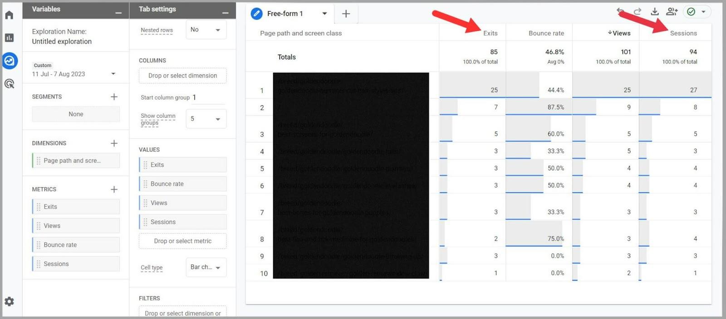Open the Advertising icon in sidebar
This screenshot has width=726, height=319.
point(9,84)
